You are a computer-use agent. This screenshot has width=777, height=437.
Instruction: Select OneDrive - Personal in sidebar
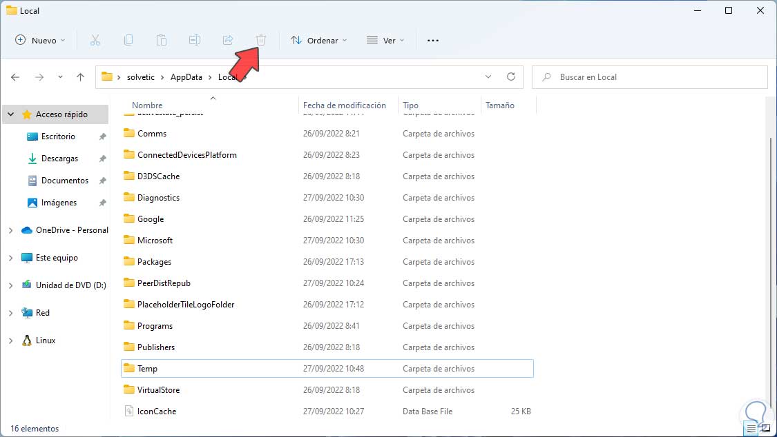[x=72, y=230]
